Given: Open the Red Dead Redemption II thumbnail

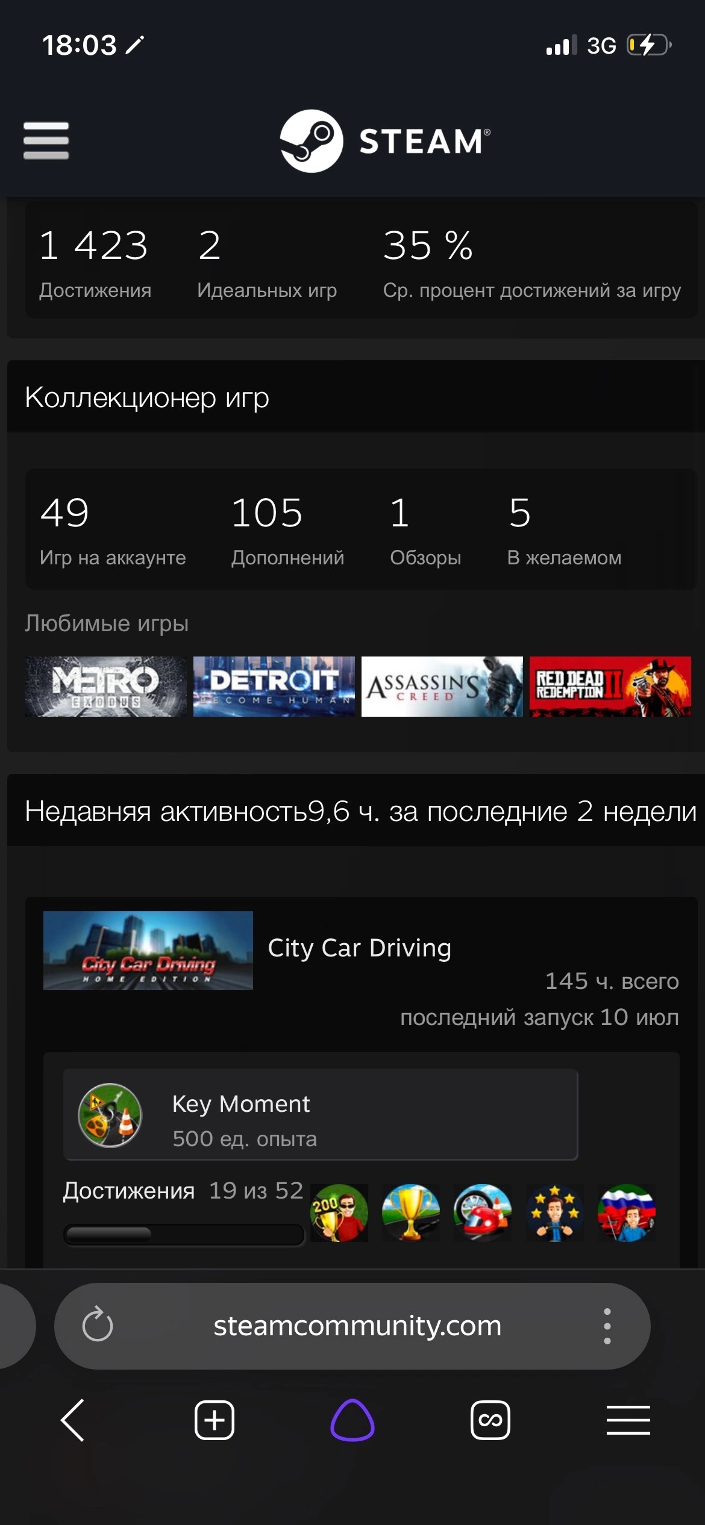Looking at the screenshot, I should pos(610,687).
